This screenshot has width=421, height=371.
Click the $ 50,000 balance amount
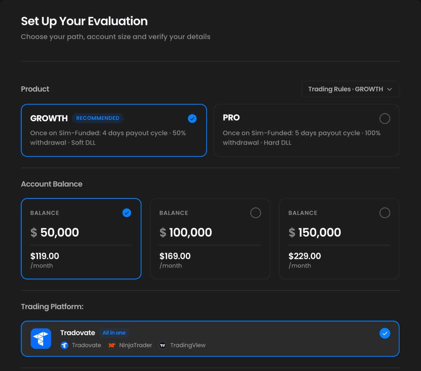(54, 232)
